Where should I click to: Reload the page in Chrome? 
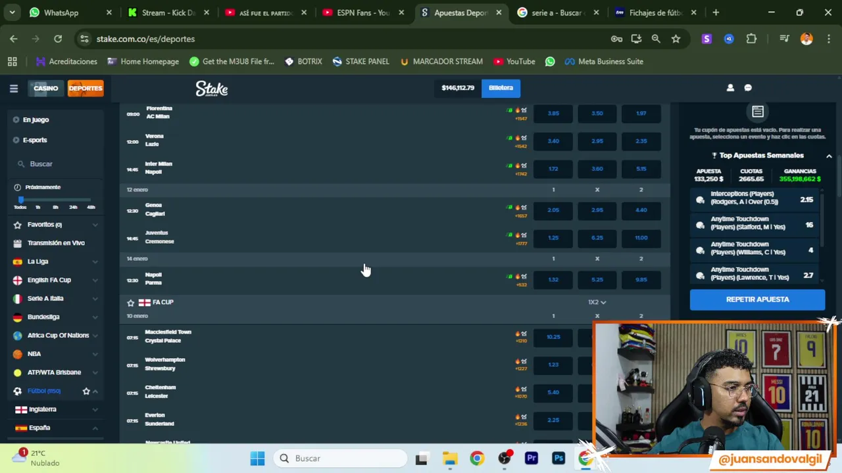click(x=58, y=39)
